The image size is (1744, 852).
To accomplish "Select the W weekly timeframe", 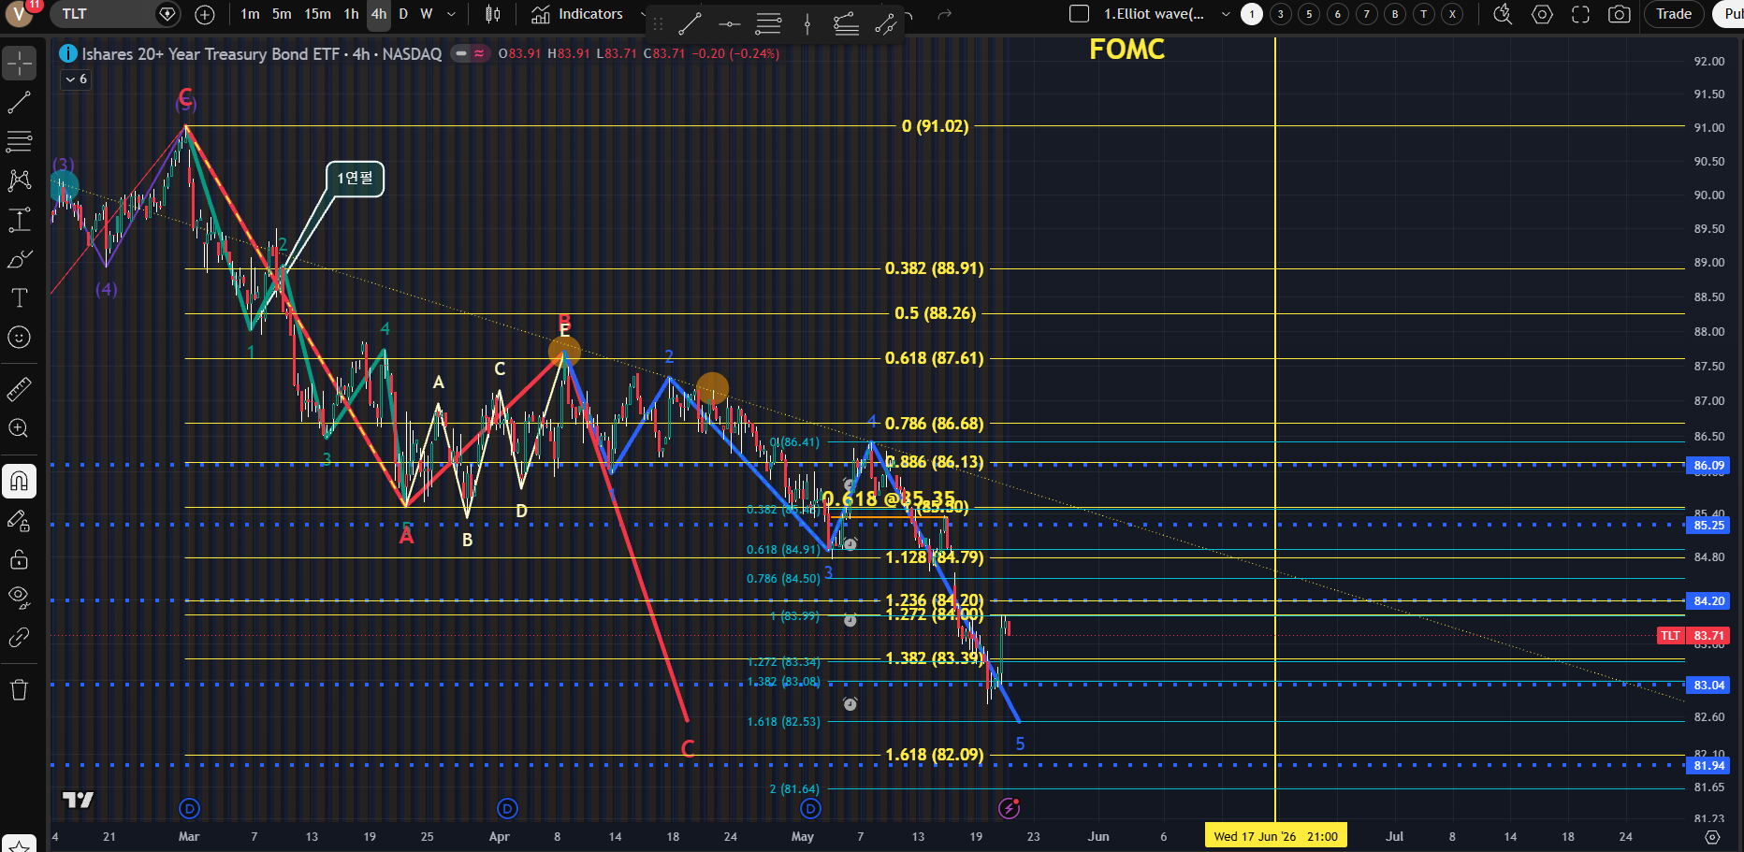I will pos(426,14).
